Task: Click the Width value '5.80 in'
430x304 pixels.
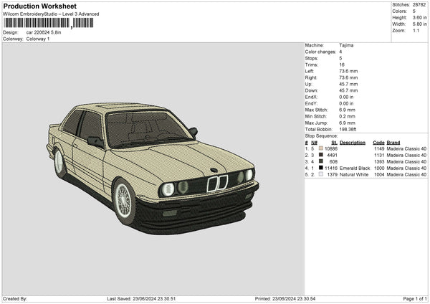Action: point(419,24)
